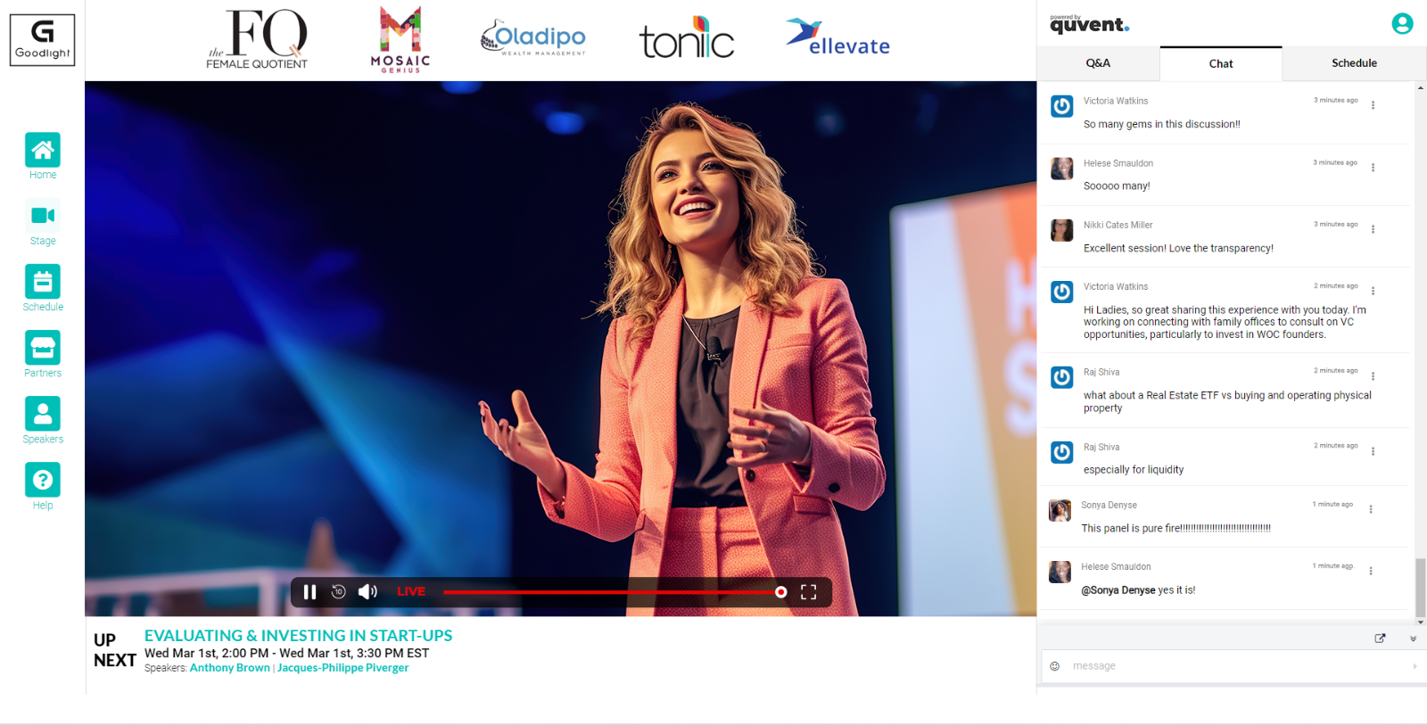The image size is (1427, 725).
Task: Open Anthony Brown speaker link
Action: 229,668
